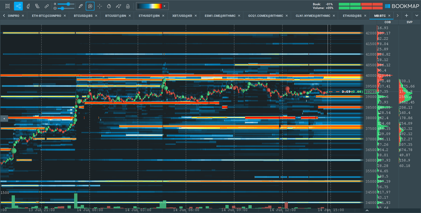The width and height of the screenshot is (421, 213).
Task: Click the SVP column header
Action: [409, 22]
